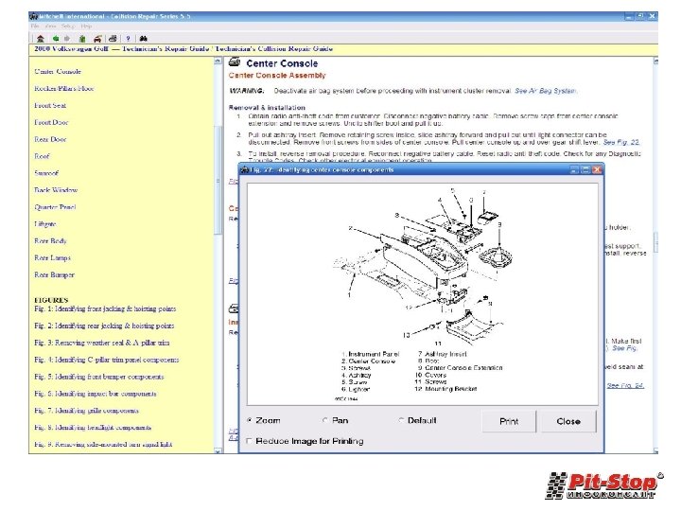Select Rear Door in left list
The width and height of the screenshot is (681, 511).
[50, 139]
